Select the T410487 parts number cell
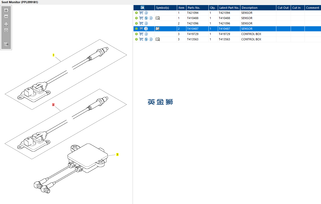 point(197,29)
